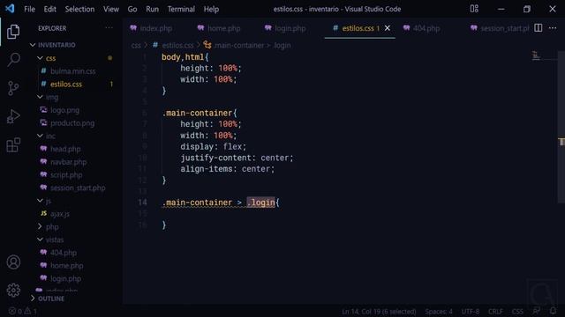Open the Run and Debug view
This screenshot has width=565, height=317.
[13, 116]
